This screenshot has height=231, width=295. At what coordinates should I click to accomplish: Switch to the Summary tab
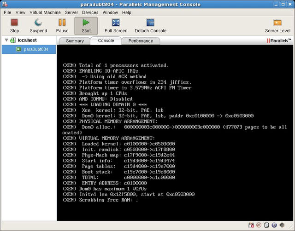[75, 41]
